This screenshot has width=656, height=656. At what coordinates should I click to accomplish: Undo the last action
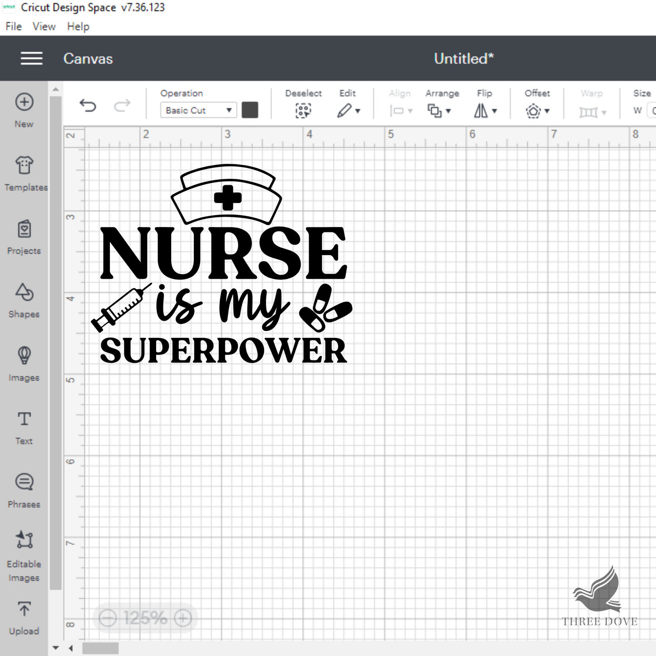(88, 106)
